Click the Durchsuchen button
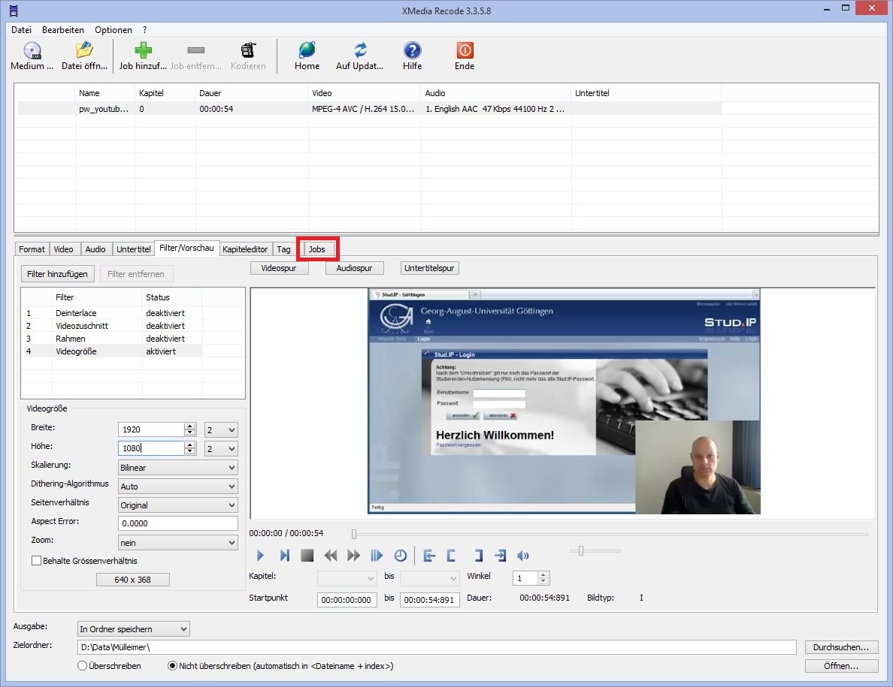The width and height of the screenshot is (893, 687). tap(841, 647)
